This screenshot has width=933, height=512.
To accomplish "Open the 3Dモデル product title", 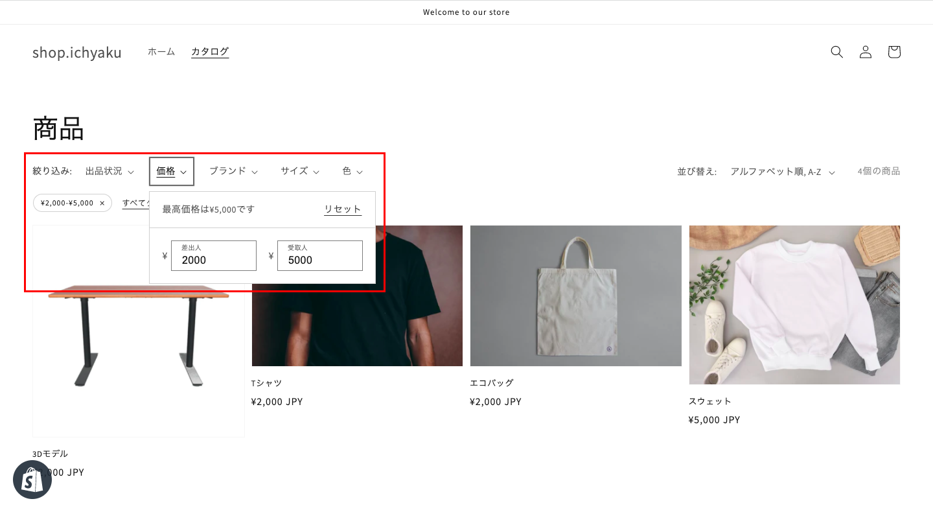I will click(50, 454).
